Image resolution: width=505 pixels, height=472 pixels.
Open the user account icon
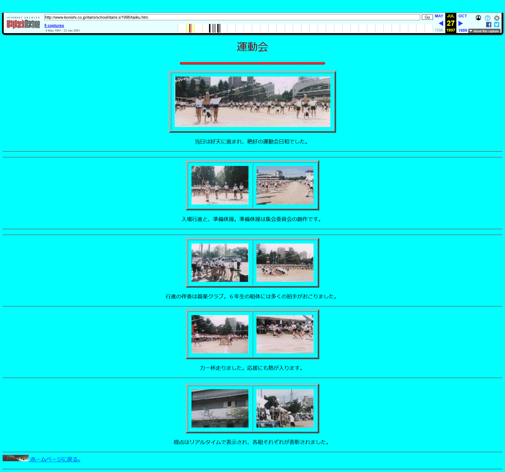click(478, 18)
